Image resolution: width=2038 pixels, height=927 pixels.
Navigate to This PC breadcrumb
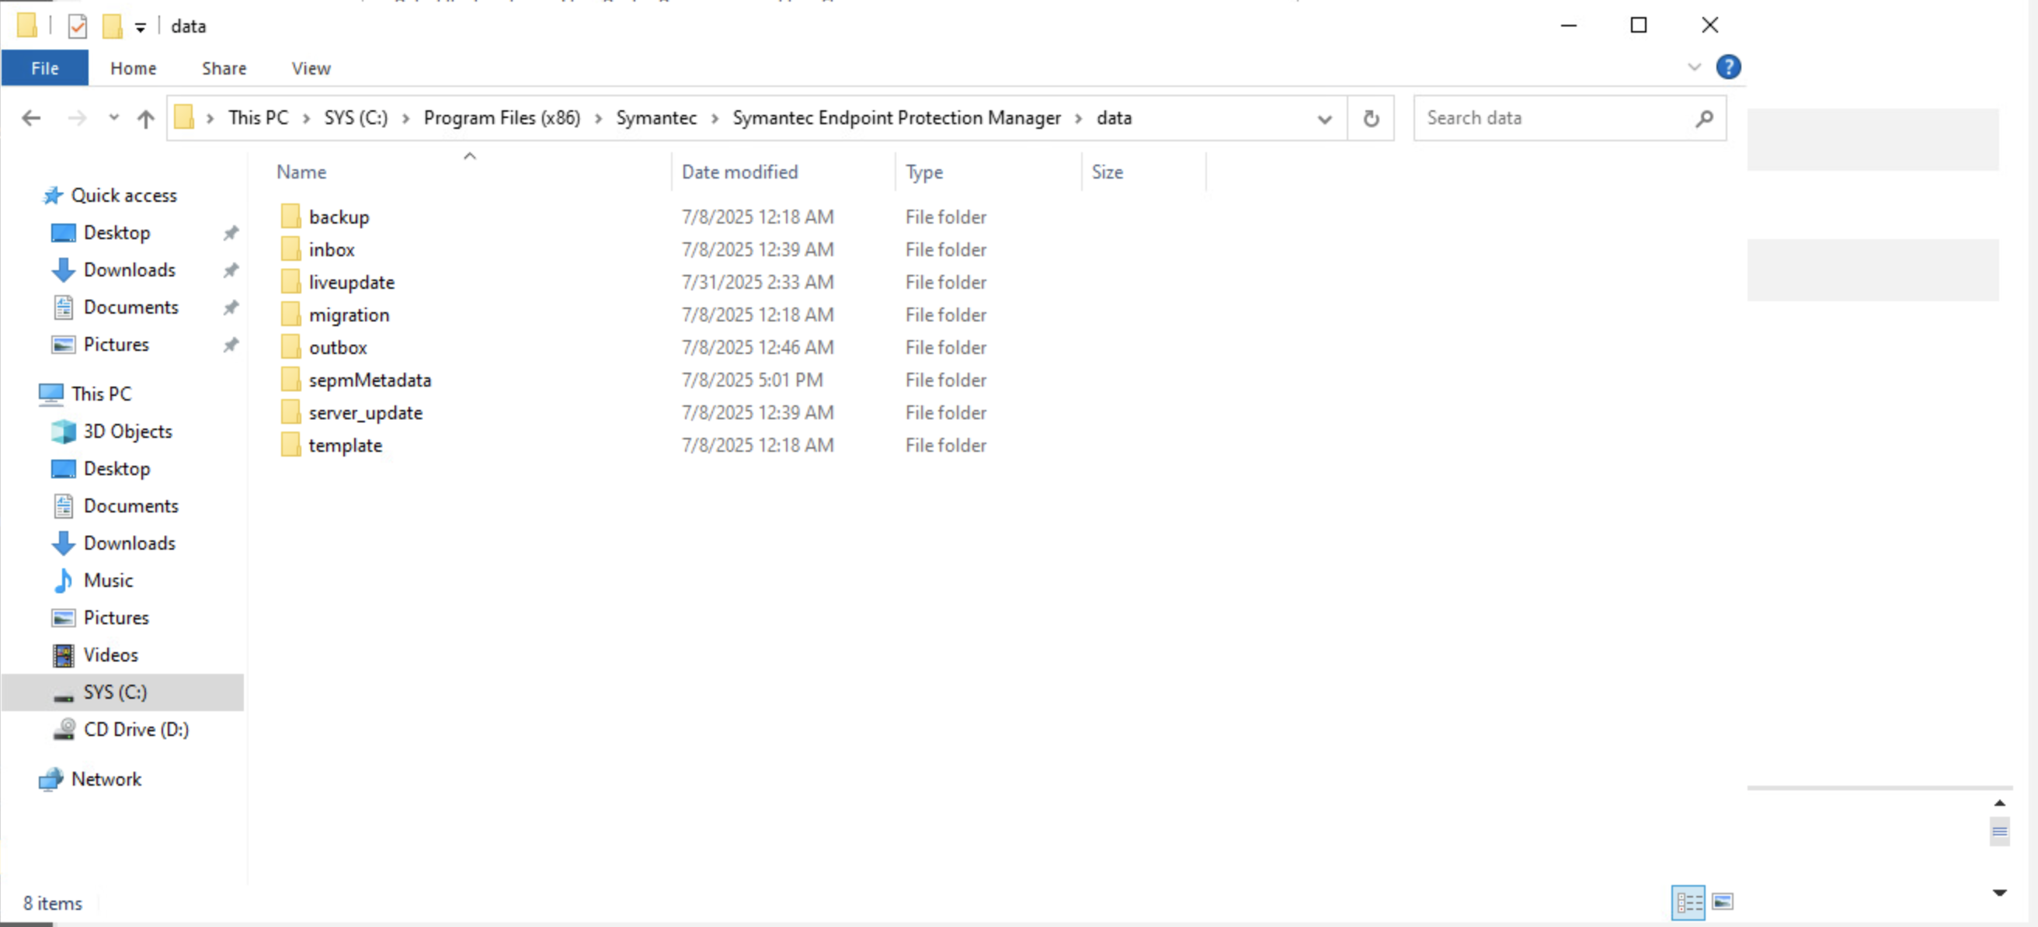click(x=258, y=117)
